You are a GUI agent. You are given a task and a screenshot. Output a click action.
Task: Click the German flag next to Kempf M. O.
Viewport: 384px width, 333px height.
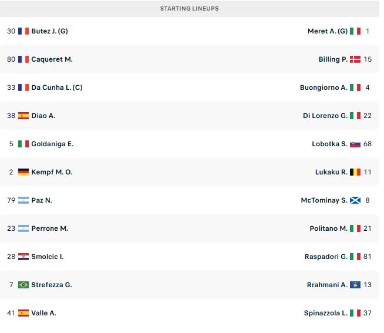pyautogui.click(x=23, y=172)
